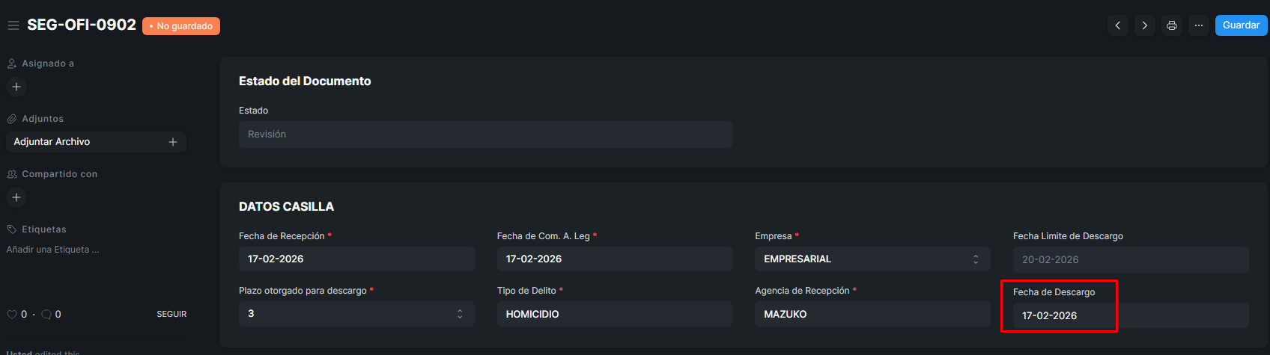Open the Empresa dropdown
The image size is (1270, 355).
[872, 259]
